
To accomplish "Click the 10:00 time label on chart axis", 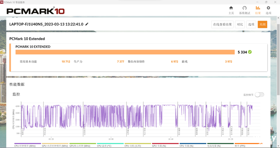I will tap(111, 139).
